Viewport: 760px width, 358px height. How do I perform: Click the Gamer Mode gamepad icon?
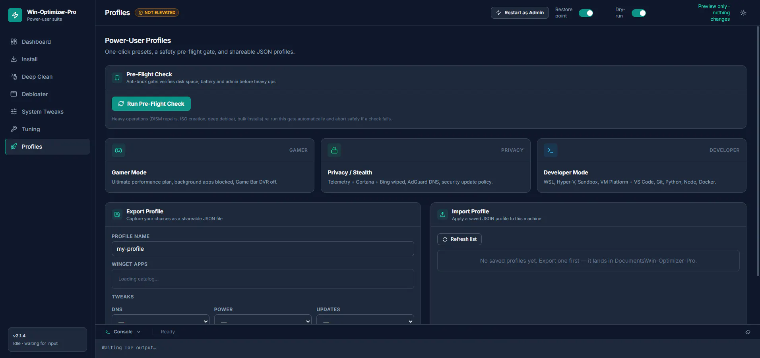click(118, 150)
